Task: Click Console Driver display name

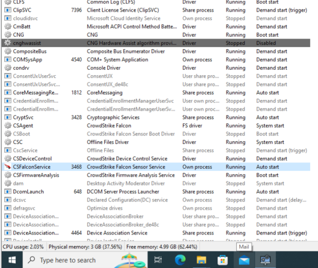Action: (104, 68)
